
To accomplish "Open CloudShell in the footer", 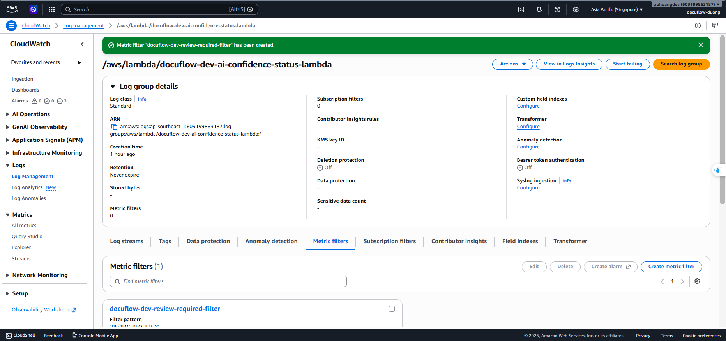I will click(x=21, y=336).
